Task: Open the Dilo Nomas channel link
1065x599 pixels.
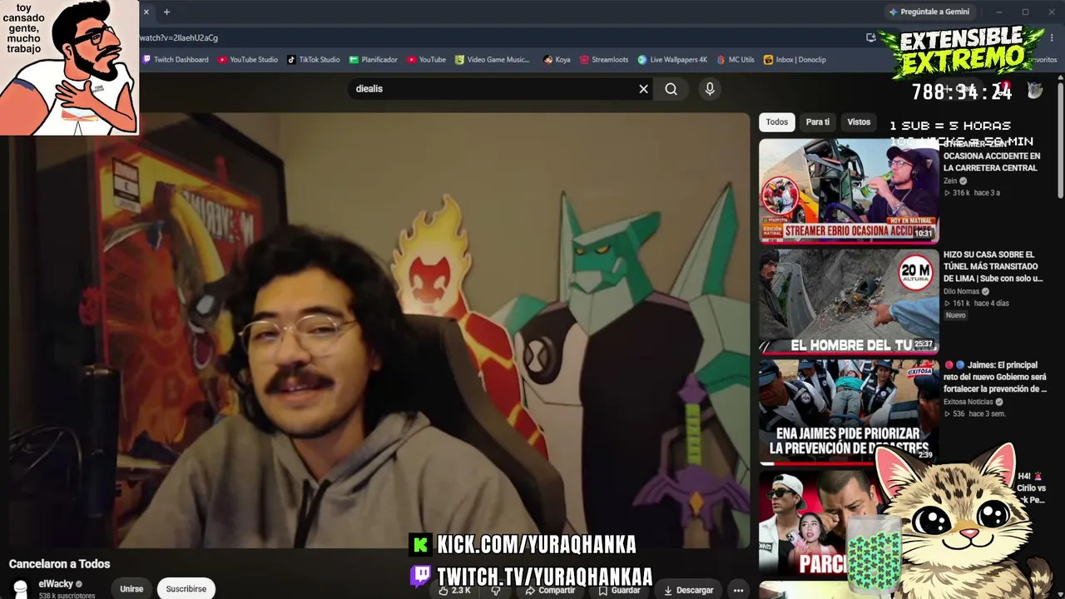Action: [x=962, y=291]
